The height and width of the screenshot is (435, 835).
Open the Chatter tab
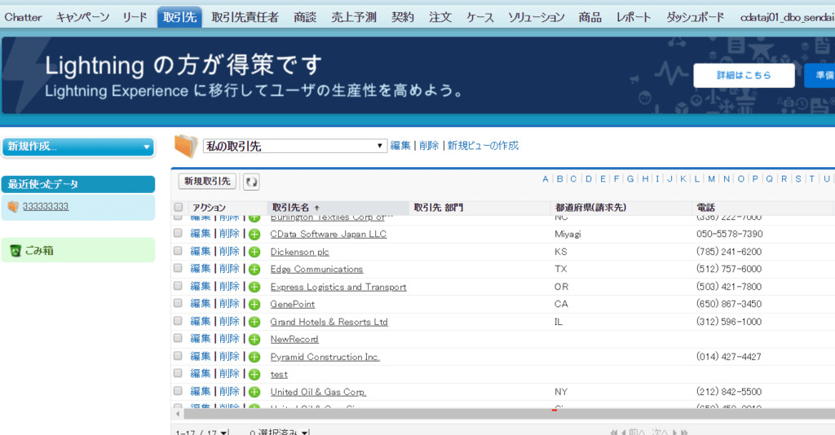[x=23, y=17]
